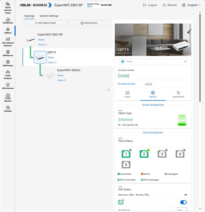Click Home link under ExpertWiFi EBA63

61,75
